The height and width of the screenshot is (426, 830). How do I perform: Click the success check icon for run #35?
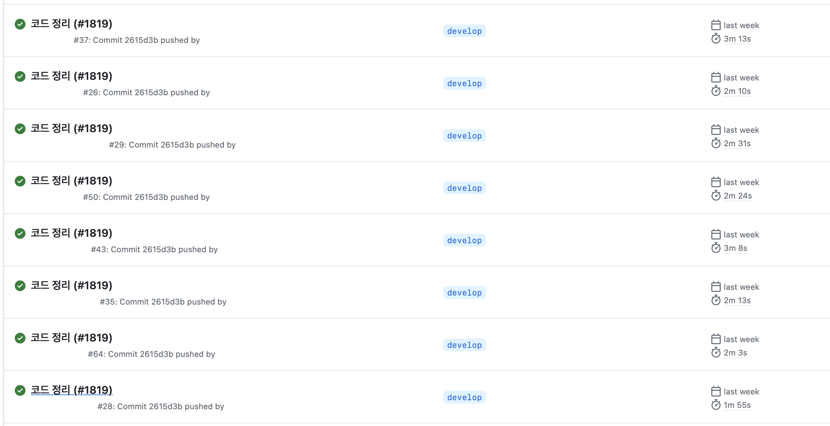(x=20, y=286)
